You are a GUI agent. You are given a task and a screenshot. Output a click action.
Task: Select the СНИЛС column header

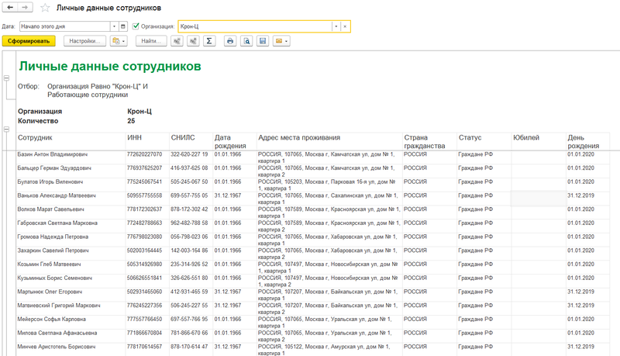(x=183, y=137)
